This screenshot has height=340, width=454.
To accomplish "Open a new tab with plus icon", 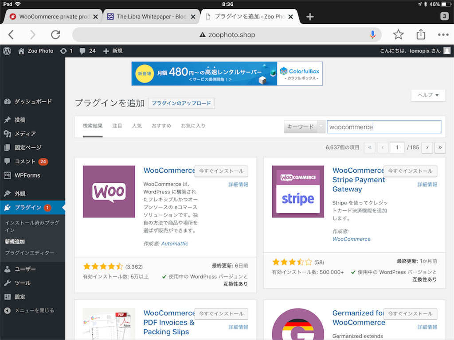I will pyautogui.click(x=310, y=17).
